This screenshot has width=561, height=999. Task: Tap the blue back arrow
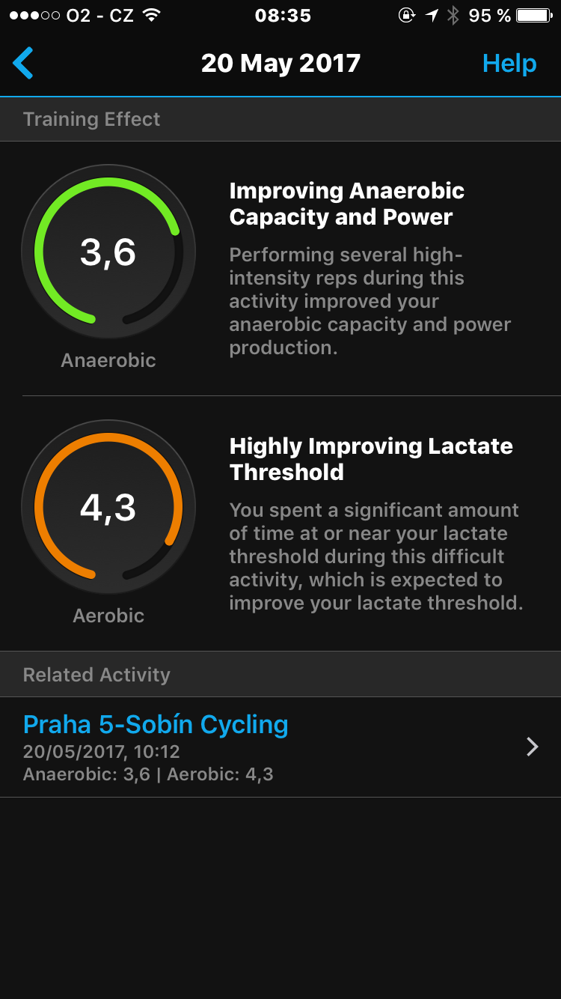pyautogui.click(x=23, y=63)
